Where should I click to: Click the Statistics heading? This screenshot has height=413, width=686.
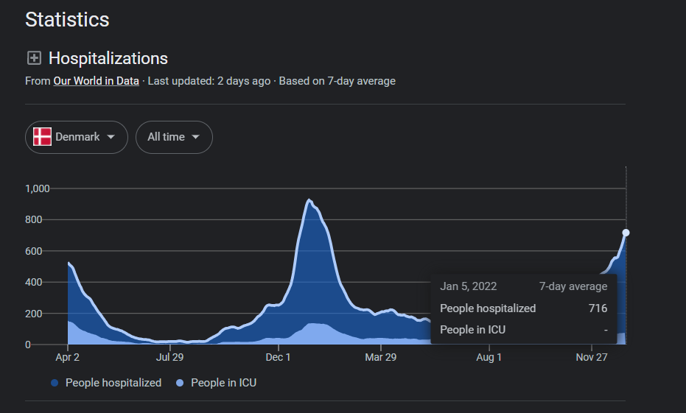pyautogui.click(x=67, y=20)
